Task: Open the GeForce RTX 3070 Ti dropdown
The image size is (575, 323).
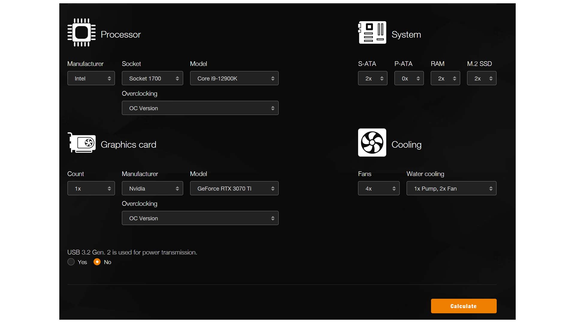Action: (x=234, y=188)
